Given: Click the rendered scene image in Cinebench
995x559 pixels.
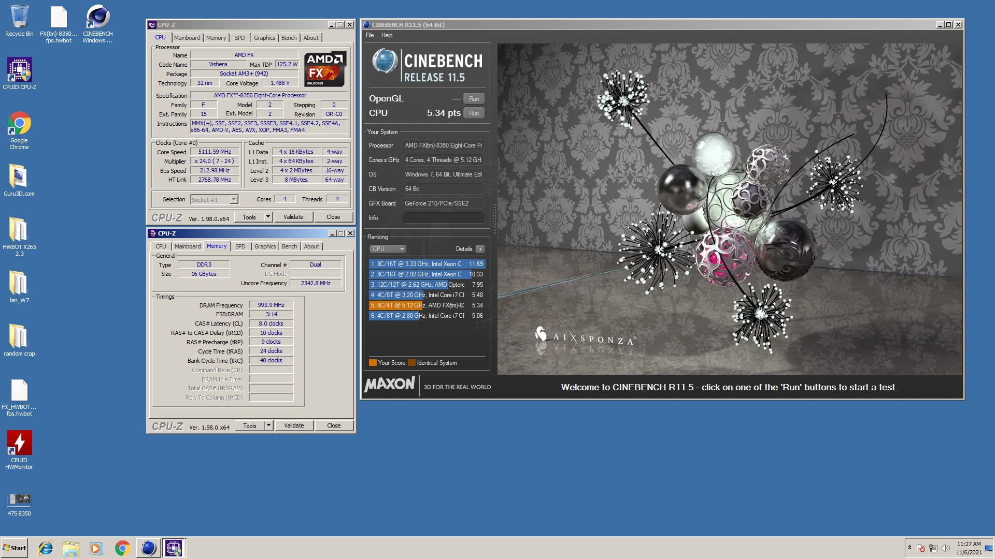Looking at the screenshot, I should 729,209.
